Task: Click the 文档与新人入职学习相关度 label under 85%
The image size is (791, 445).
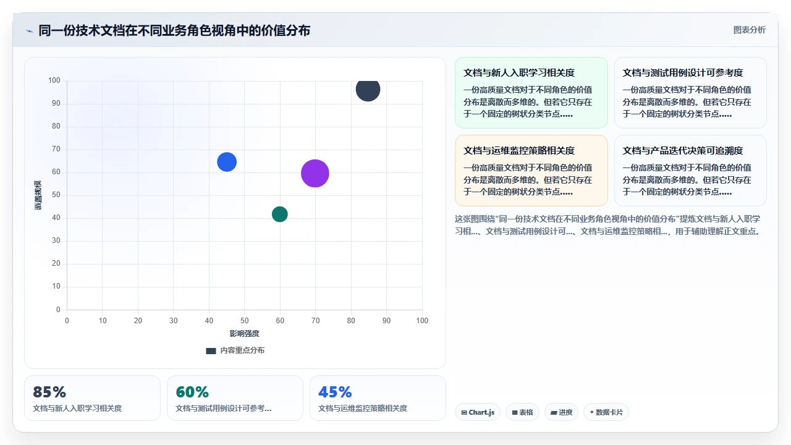Action: point(77,409)
